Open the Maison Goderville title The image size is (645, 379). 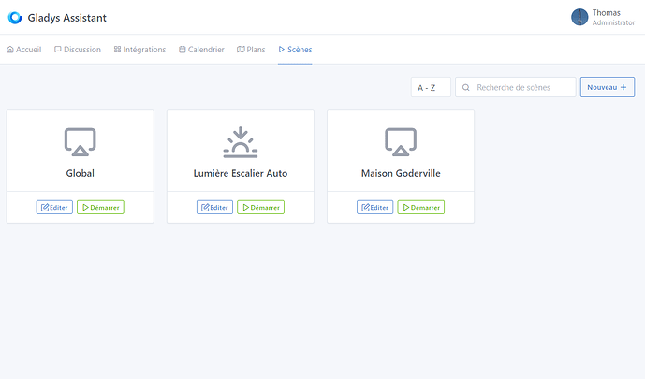pyautogui.click(x=401, y=173)
